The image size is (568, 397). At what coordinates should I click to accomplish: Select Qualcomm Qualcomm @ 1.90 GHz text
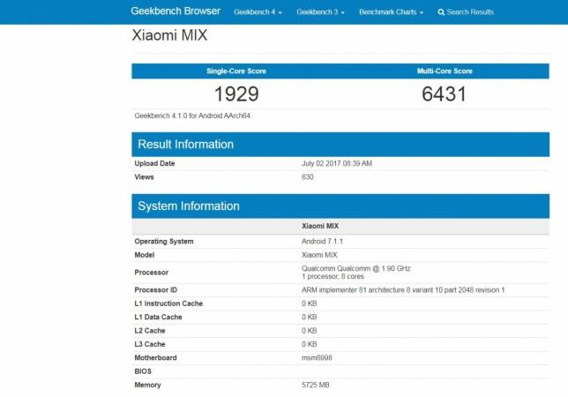pyautogui.click(x=356, y=268)
